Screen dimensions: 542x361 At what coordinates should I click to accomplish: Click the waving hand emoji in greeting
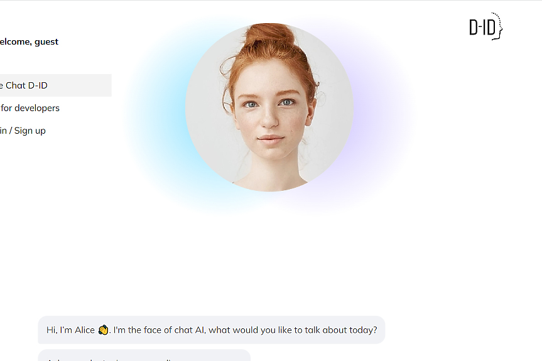103,330
